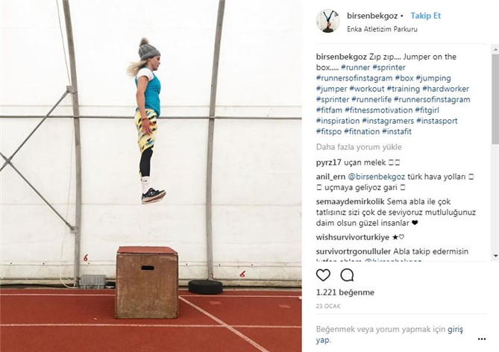This screenshot has width=499, height=352.
Task: Click the comments scrollbar down arrow
Action: (x=495, y=256)
